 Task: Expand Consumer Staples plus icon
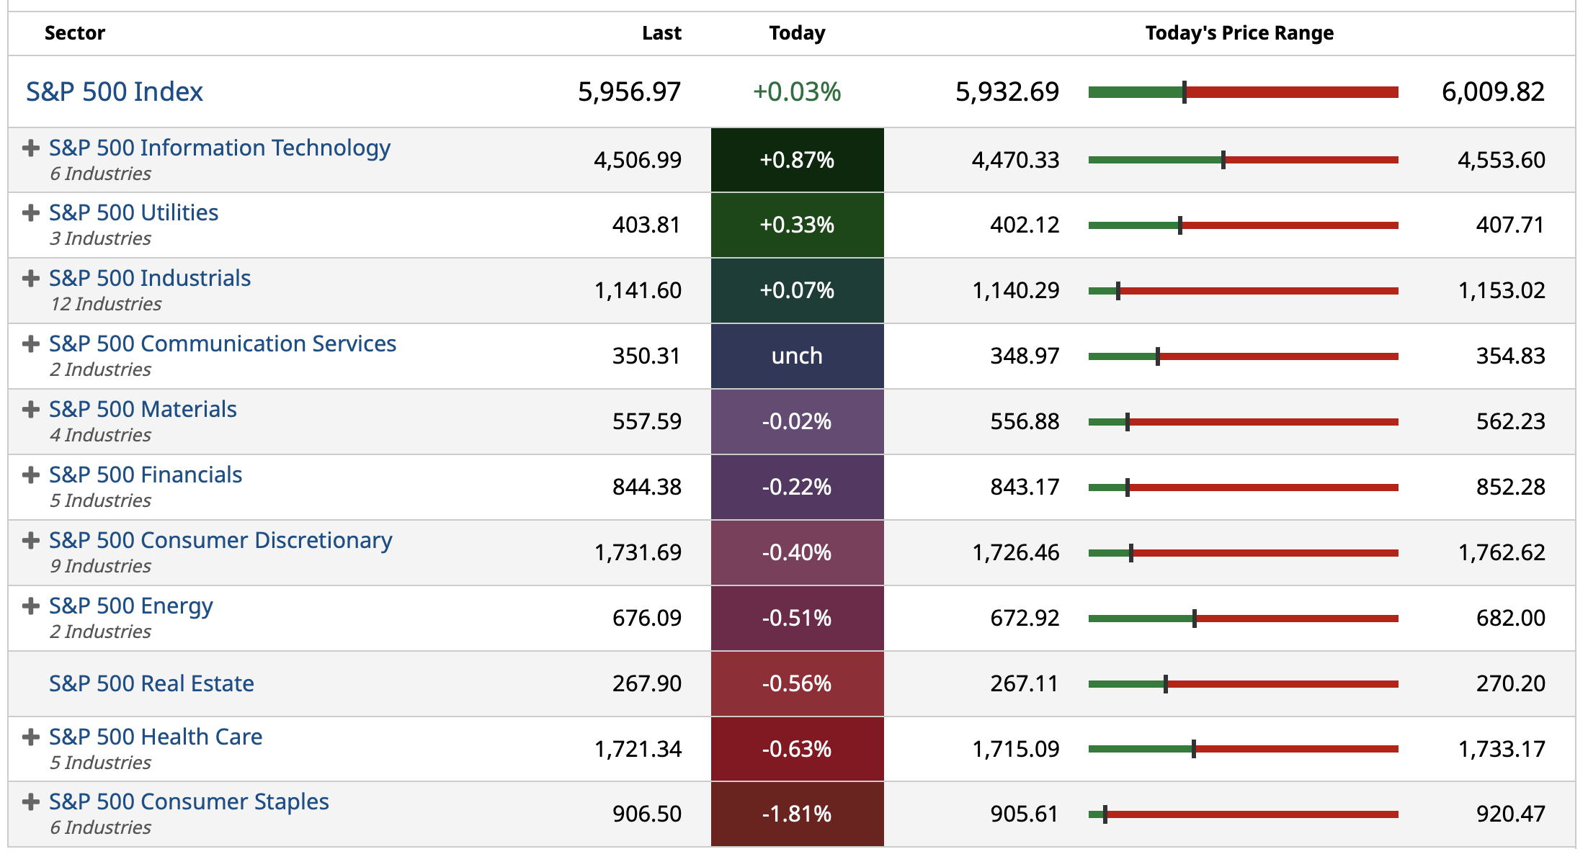click(x=30, y=802)
